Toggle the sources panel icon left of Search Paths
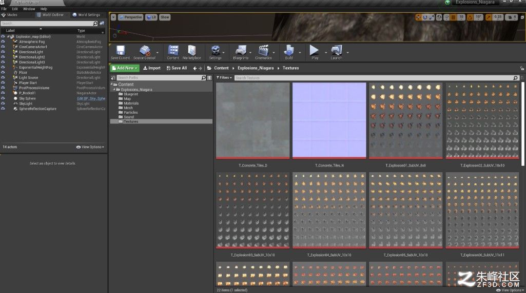 tap(113, 78)
